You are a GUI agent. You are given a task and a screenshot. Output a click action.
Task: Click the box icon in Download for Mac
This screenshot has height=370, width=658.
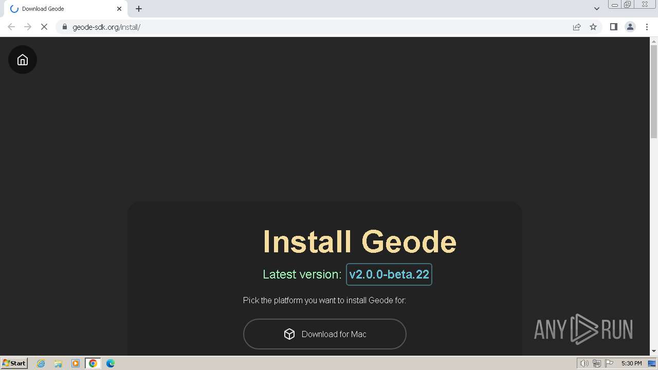289,334
